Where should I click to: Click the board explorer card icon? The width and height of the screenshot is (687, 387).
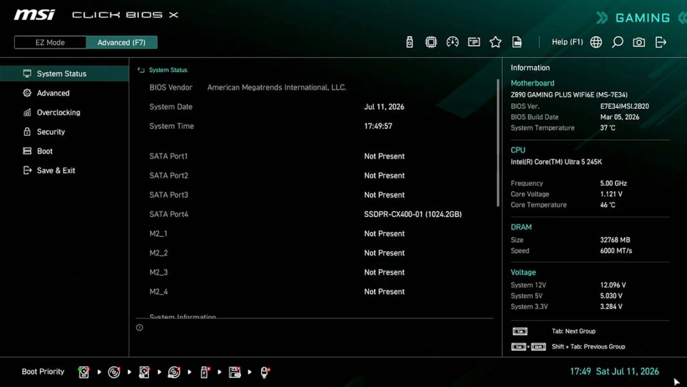click(474, 42)
